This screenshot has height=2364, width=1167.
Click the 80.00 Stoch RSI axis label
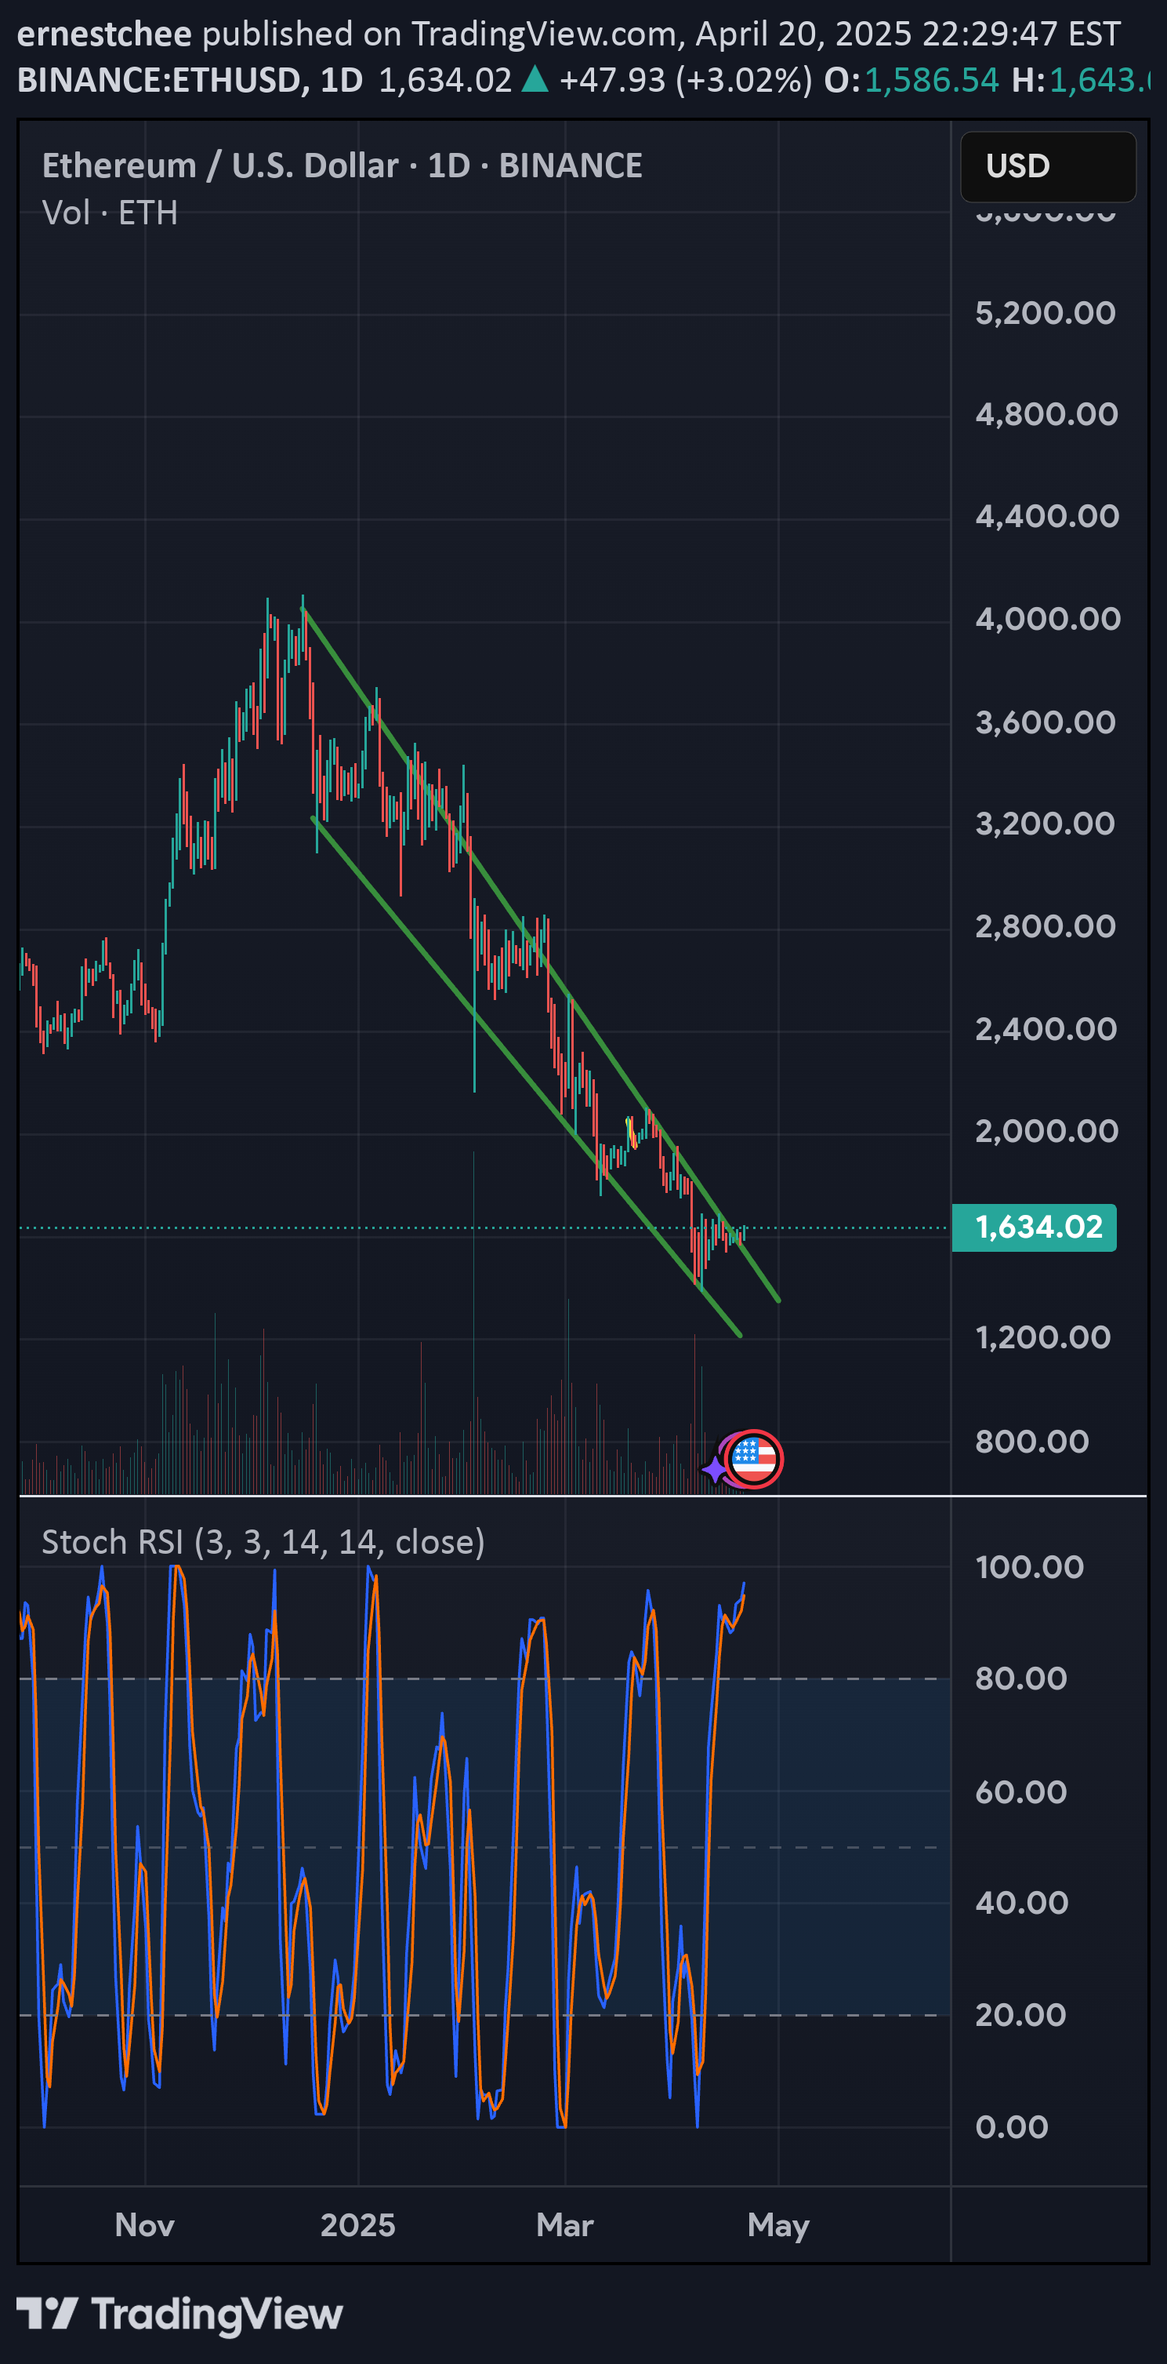pos(1020,1678)
